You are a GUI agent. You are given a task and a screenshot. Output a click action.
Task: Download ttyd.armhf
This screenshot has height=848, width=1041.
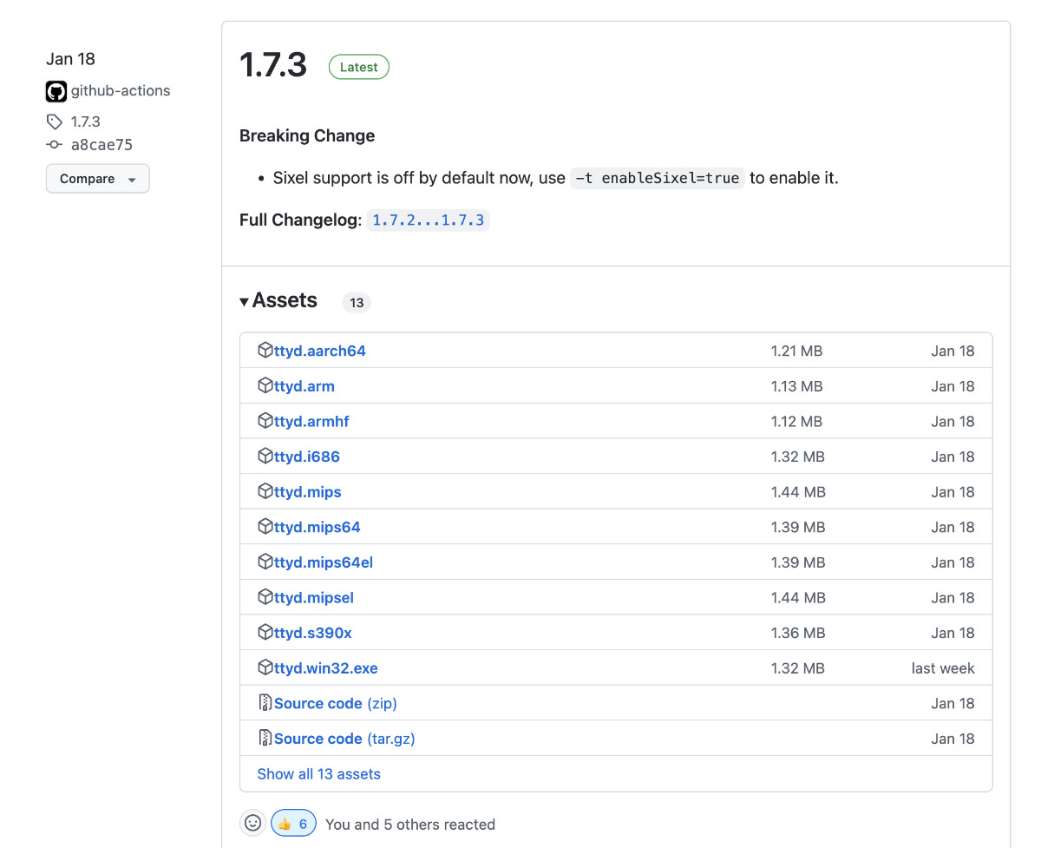click(x=311, y=421)
